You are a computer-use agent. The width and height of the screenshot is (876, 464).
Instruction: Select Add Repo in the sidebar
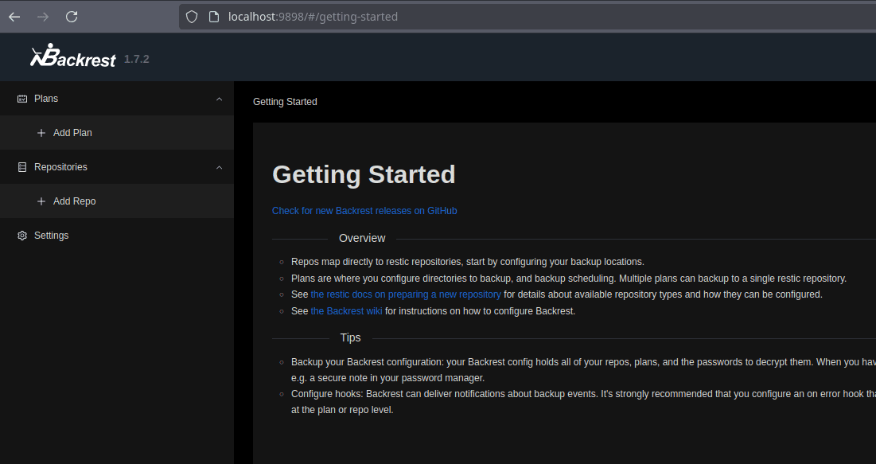(x=74, y=201)
